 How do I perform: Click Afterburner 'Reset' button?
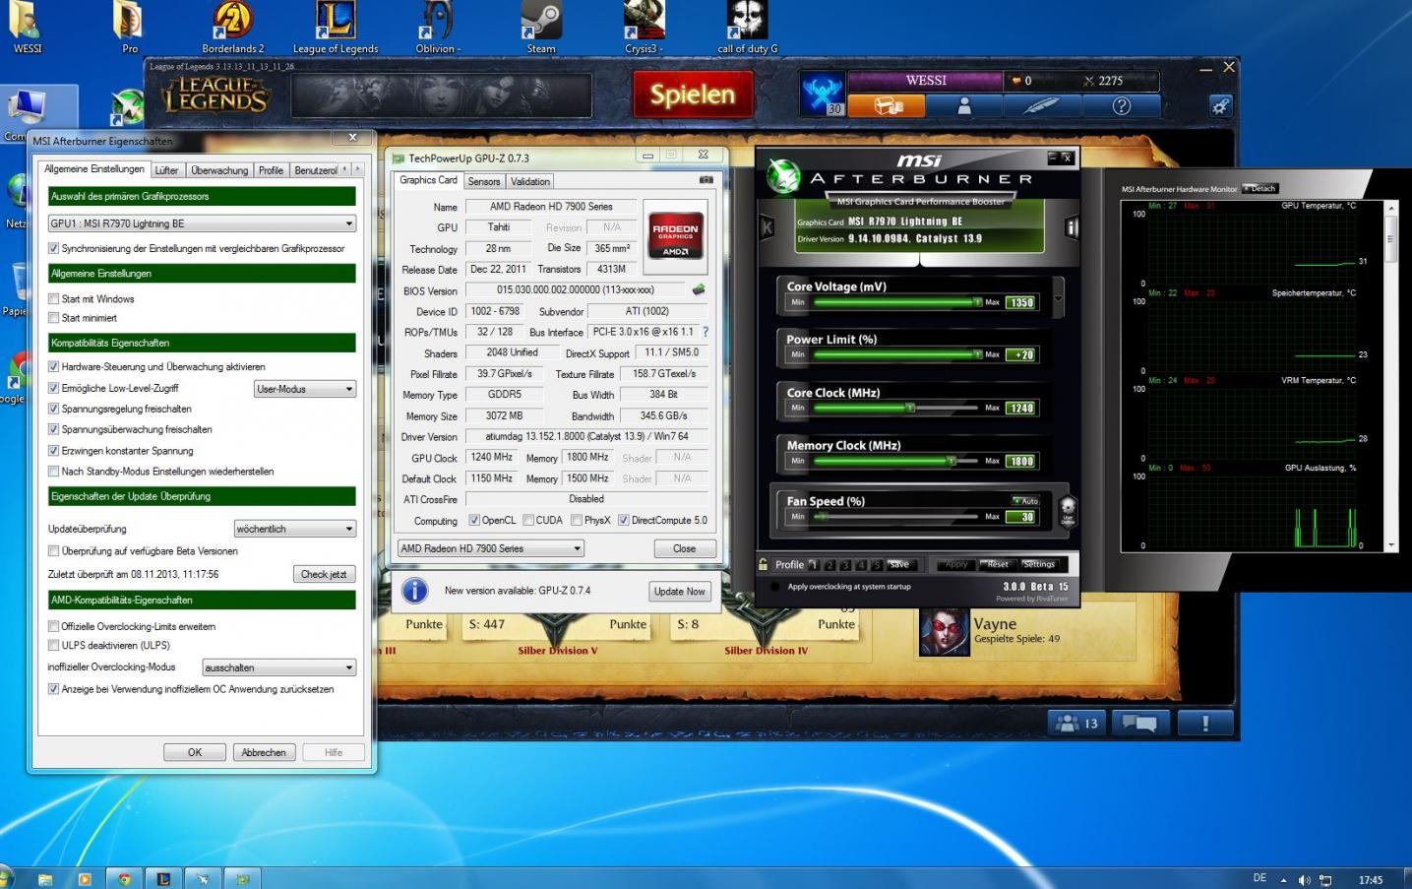tap(998, 564)
